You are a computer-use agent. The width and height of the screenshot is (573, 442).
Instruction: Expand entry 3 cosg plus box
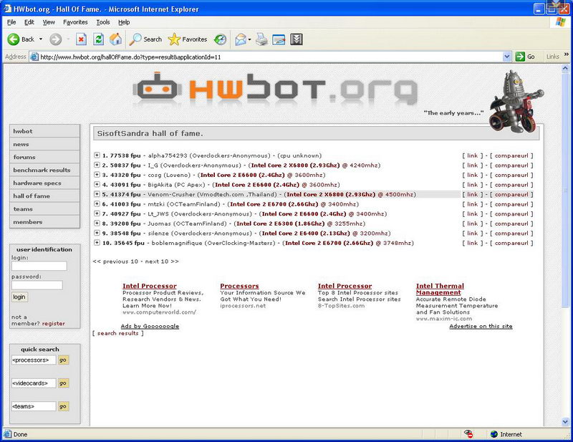[x=97, y=174]
